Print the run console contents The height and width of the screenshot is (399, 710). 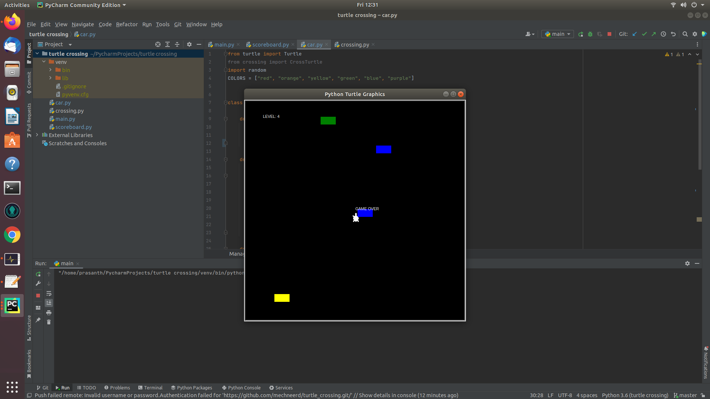pos(49,313)
